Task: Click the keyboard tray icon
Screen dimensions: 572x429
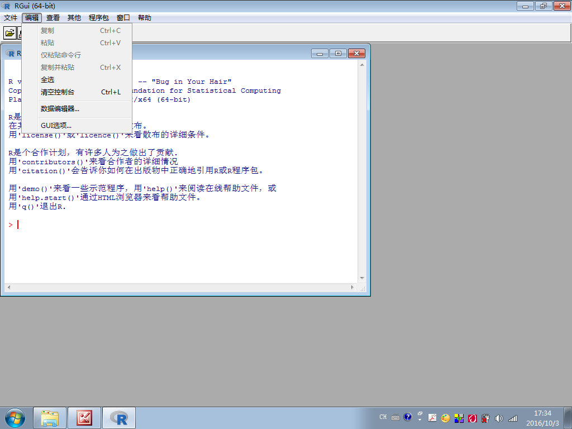Action: (x=395, y=417)
